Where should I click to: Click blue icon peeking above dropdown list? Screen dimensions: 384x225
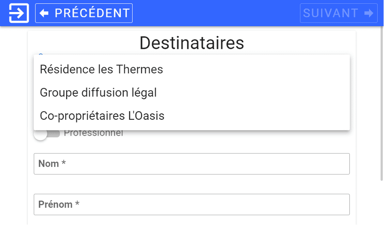click(41, 54)
